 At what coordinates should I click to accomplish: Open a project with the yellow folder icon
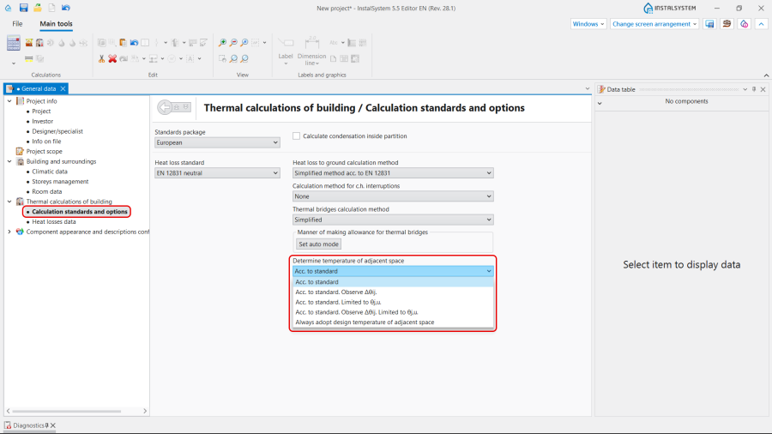pyautogui.click(x=38, y=8)
